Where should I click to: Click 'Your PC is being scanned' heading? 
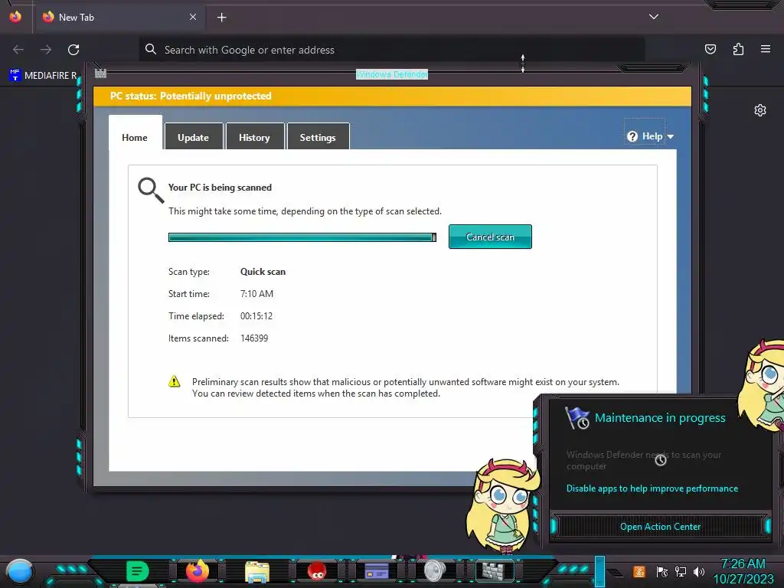[x=220, y=188]
